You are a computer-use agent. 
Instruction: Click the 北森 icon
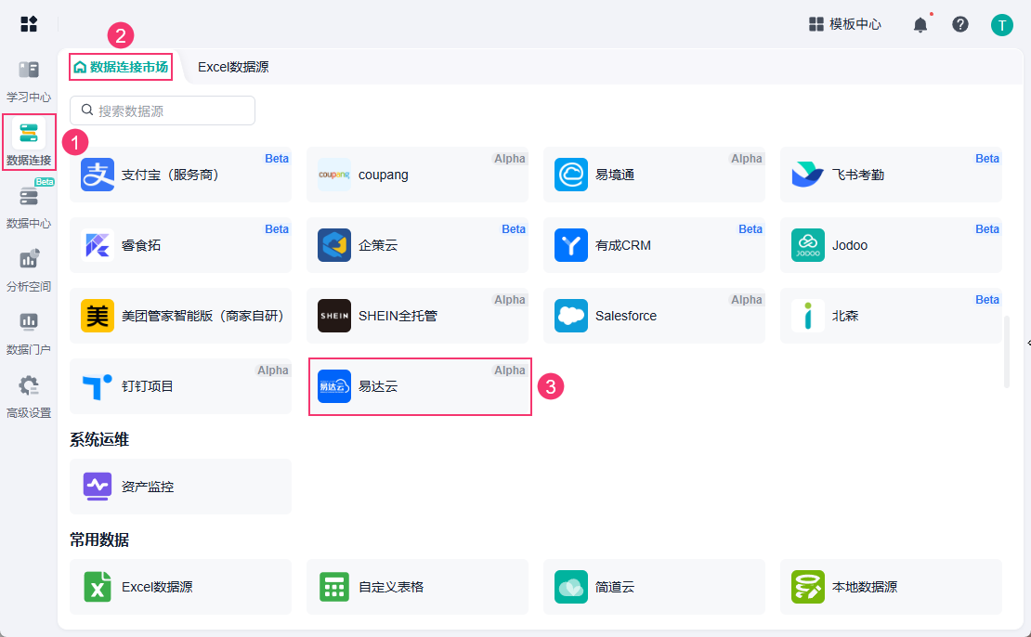(807, 316)
